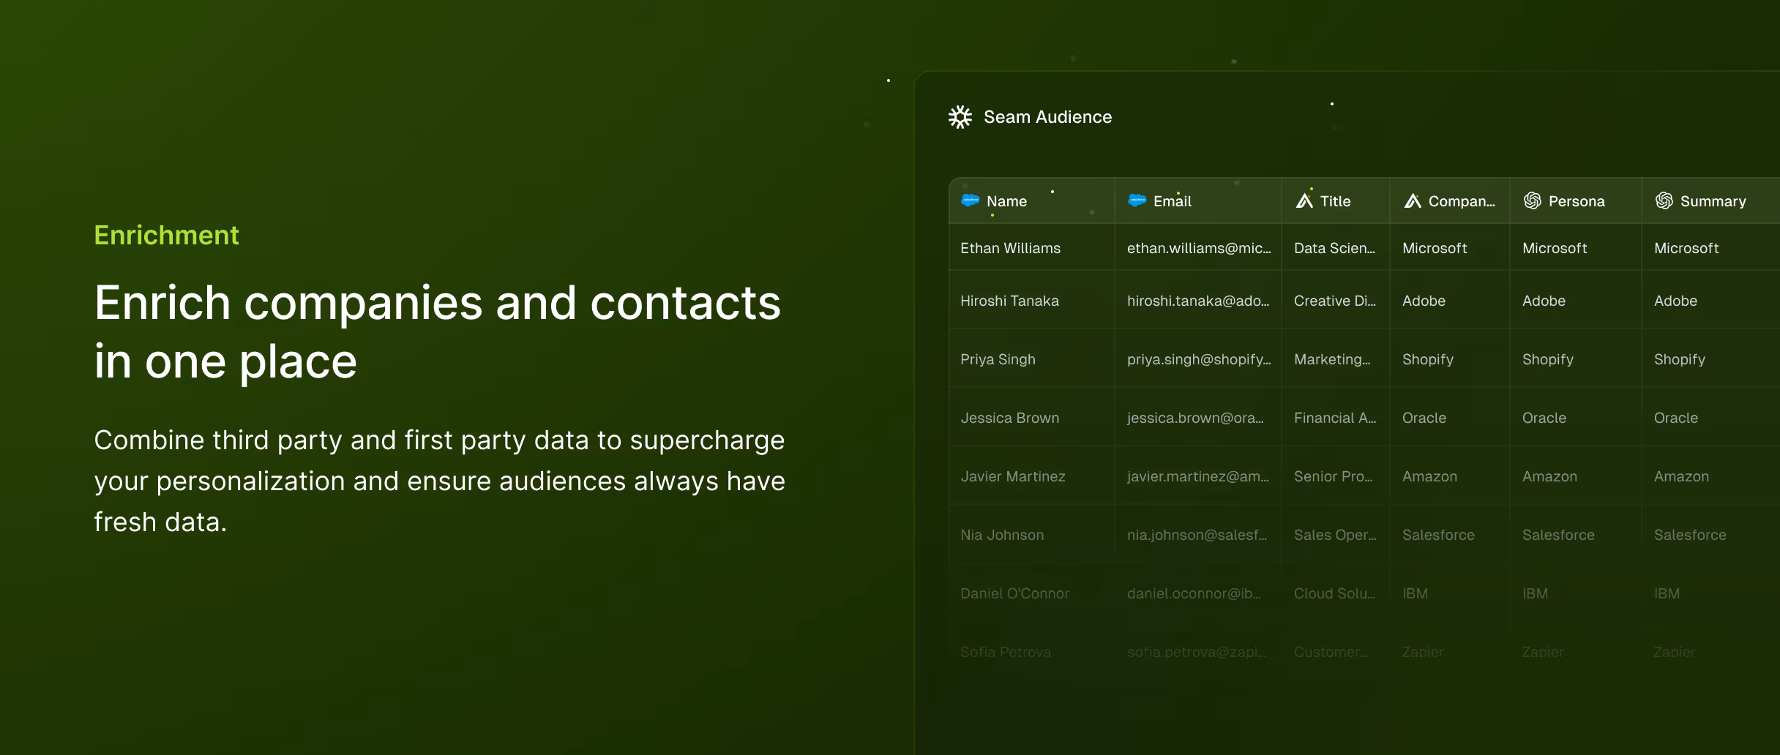The image size is (1780, 755).
Task: Click the hiroshi.tanaka@ado... email cell
Action: tap(1198, 301)
